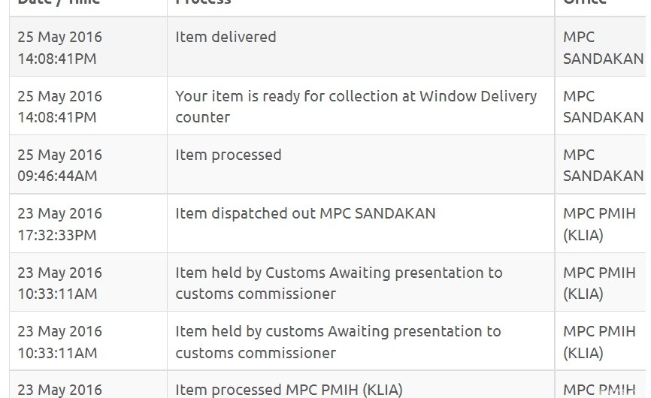Select 'Item held by Customs Awaiting' capitalized entry
The height and width of the screenshot is (398, 651).
click(339, 283)
